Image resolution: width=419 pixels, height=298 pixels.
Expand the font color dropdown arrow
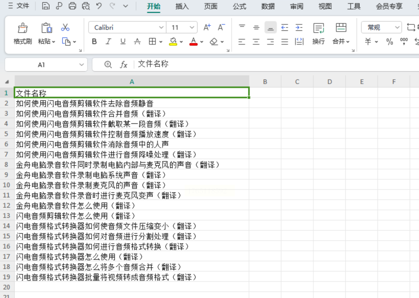pyautogui.click(x=202, y=42)
